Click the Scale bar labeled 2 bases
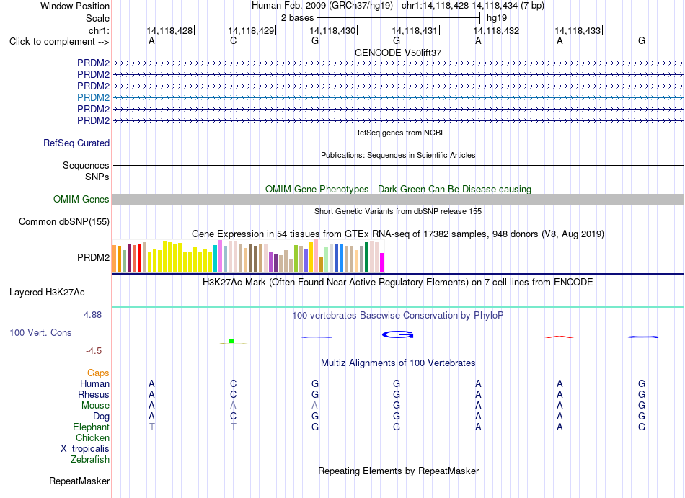The image size is (685, 498). pyautogui.click(x=399, y=18)
